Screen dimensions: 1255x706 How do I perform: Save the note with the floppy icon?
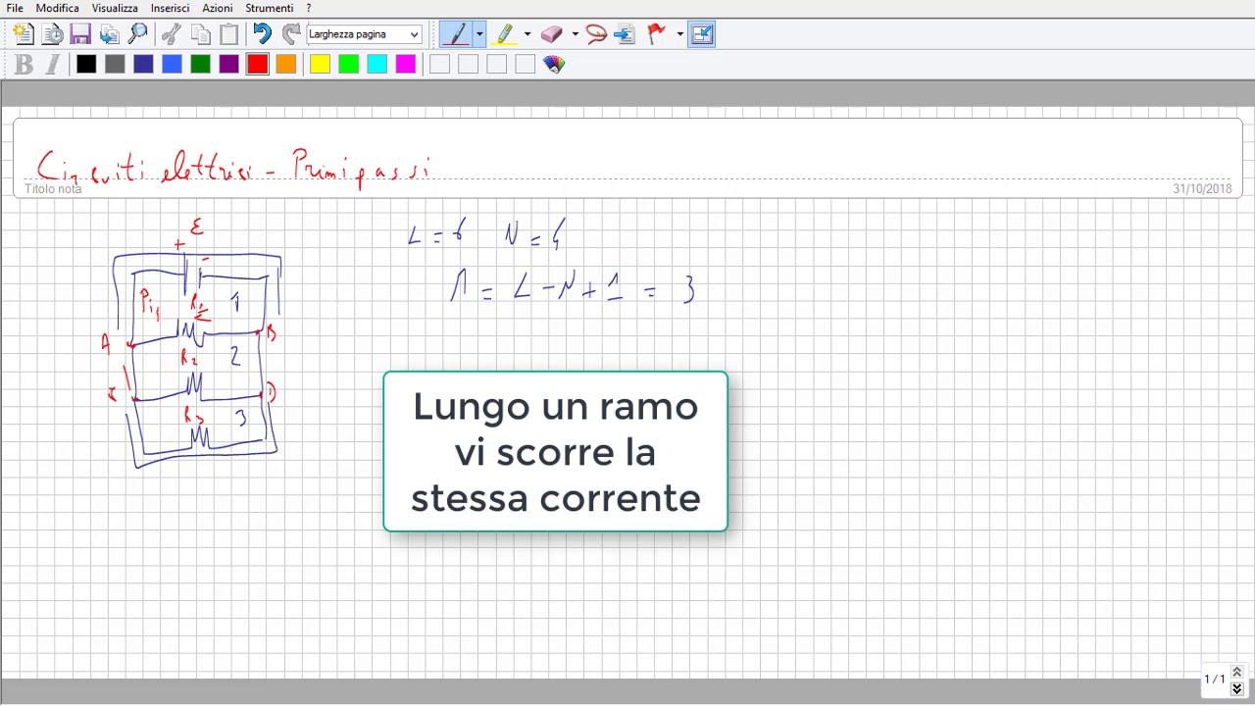(x=80, y=34)
